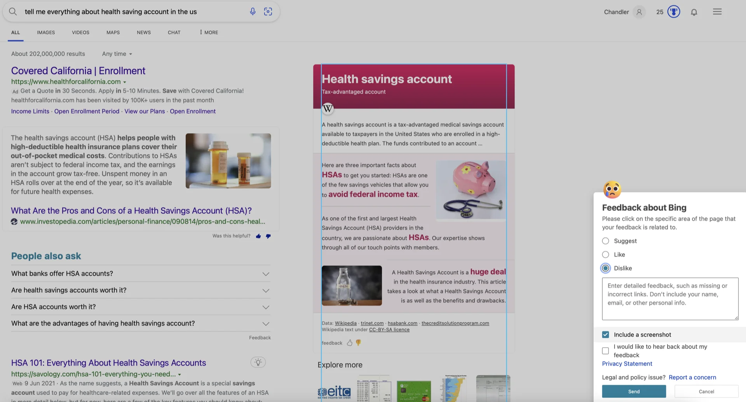Click the detailed feedback text box
Viewport: 746px width, 402px height.
click(x=670, y=299)
